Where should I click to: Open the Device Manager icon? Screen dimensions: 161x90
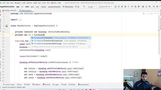coord(146,7)
